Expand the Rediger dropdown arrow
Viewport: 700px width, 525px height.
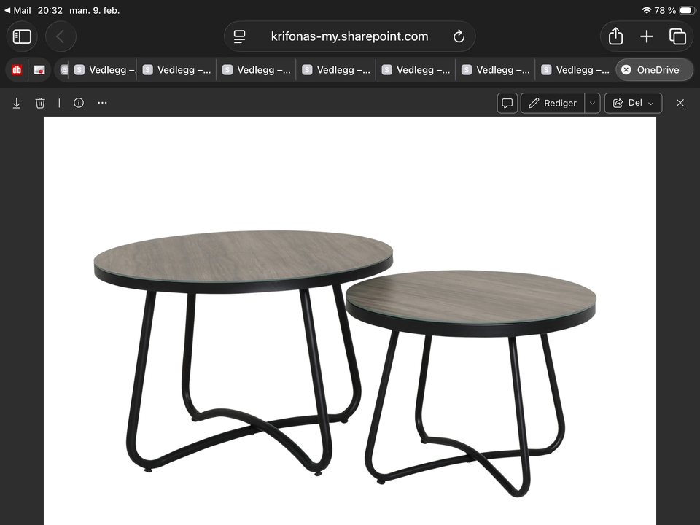(592, 103)
